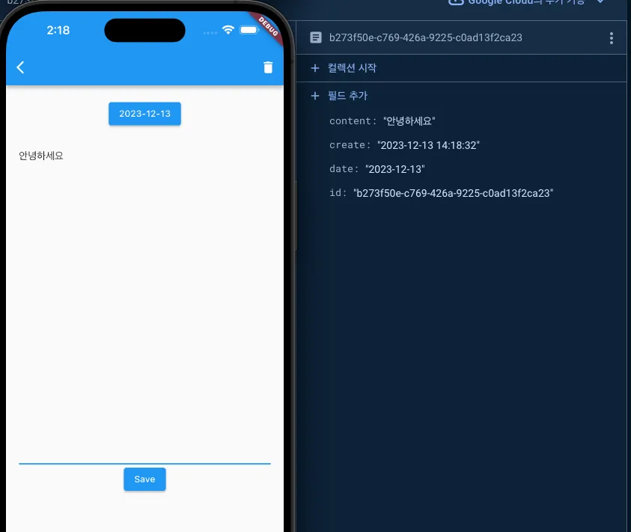Select the content field value "안녕하세요"
The width and height of the screenshot is (631, 532).
click(x=409, y=121)
